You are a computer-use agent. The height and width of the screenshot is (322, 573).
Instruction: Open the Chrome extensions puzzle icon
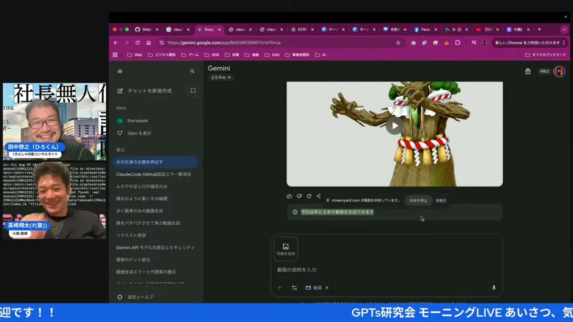point(457,42)
